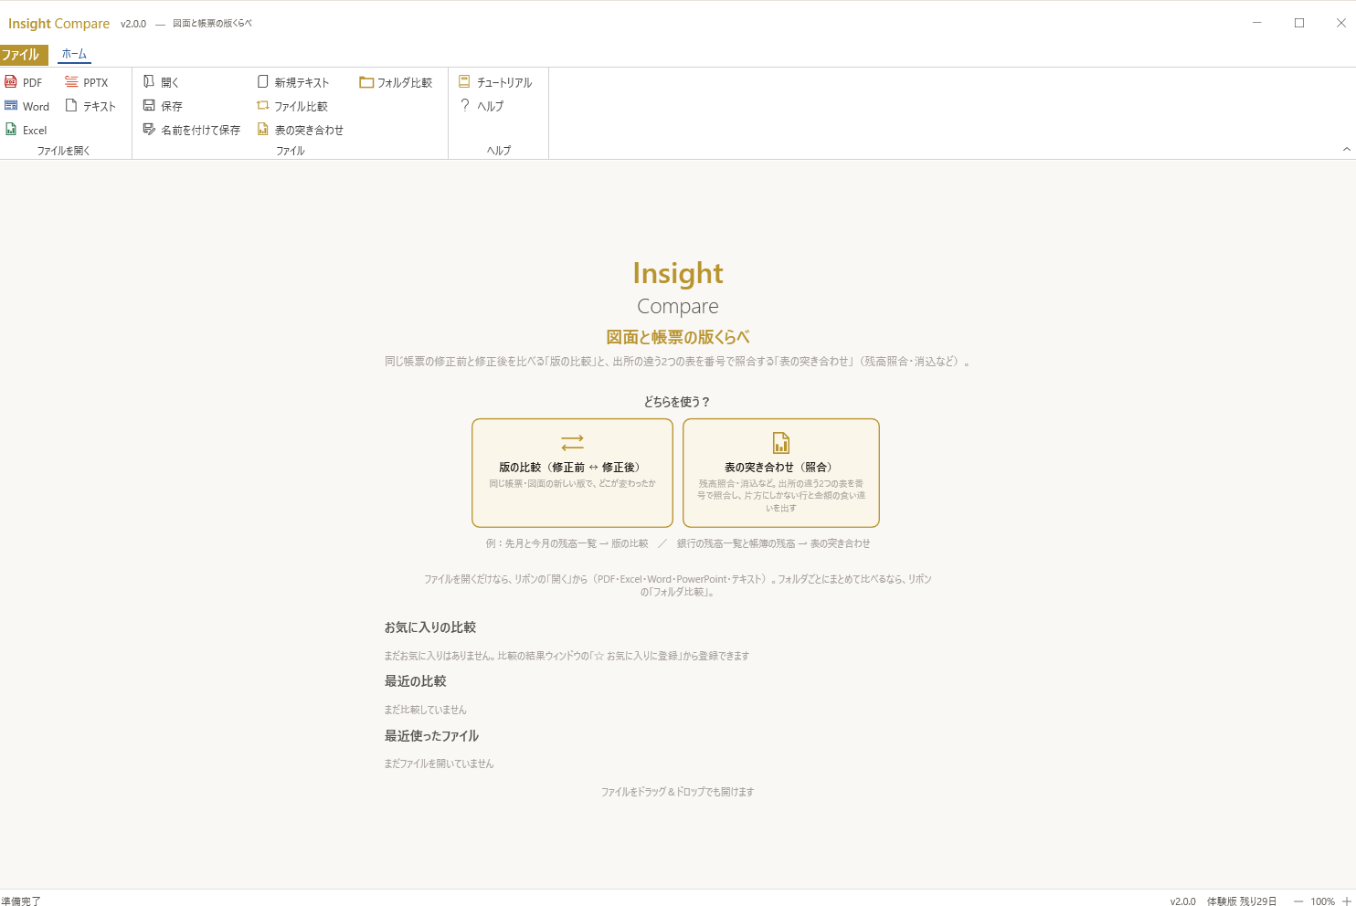Viewport: 1356px width, 906px height.
Task: Click the 最近の比較 heading
Action: click(415, 681)
